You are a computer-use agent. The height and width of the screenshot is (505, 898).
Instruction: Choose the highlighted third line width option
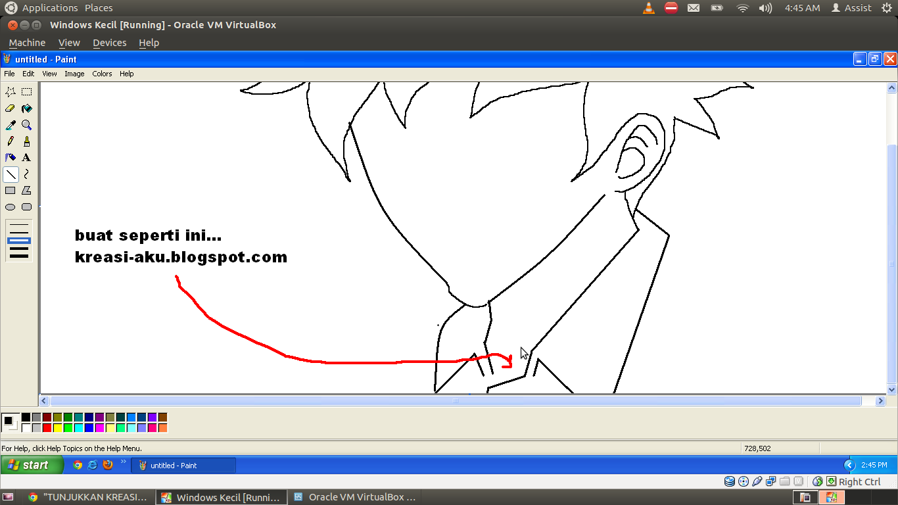pos(19,241)
